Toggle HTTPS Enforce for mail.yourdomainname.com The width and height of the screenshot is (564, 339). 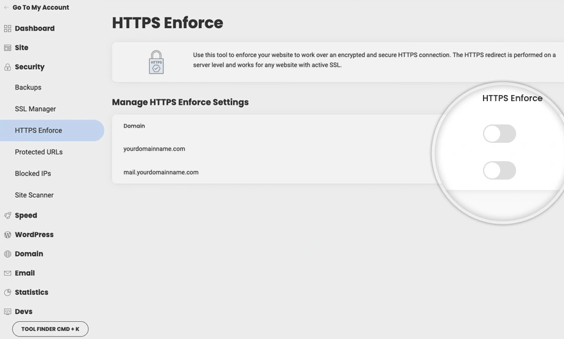[499, 170]
